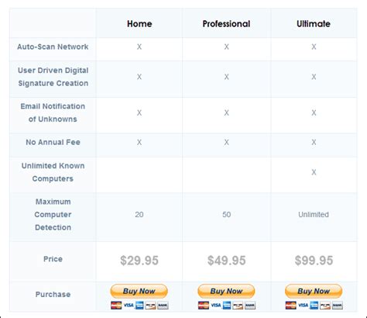Select the Professional column header
367x318 pixels.
click(x=226, y=24)
